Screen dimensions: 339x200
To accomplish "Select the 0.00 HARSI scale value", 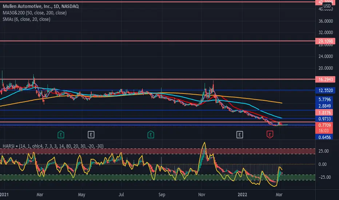I will coord(322,164).
